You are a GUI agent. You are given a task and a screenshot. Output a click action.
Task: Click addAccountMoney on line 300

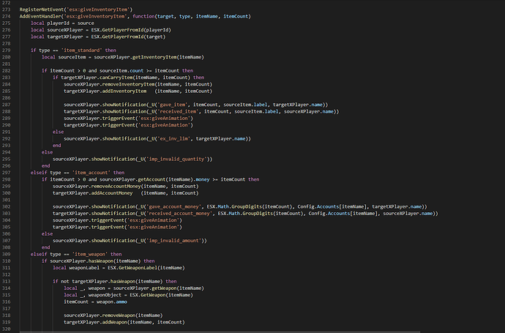[x=112, y=193]
